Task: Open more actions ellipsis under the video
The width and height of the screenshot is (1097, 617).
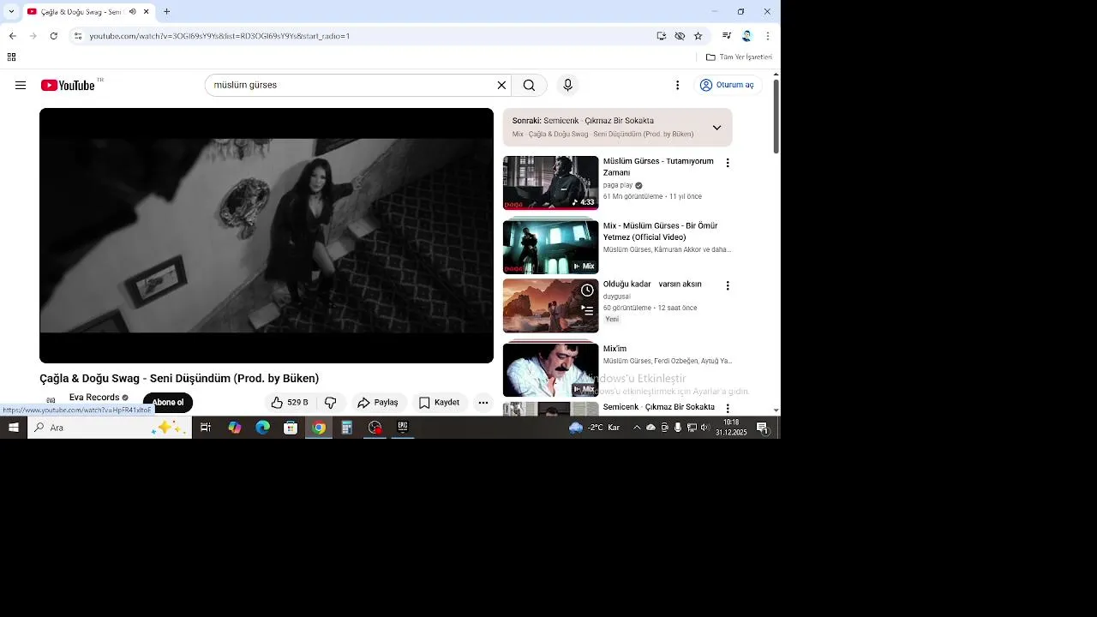Action: point(483,402)
